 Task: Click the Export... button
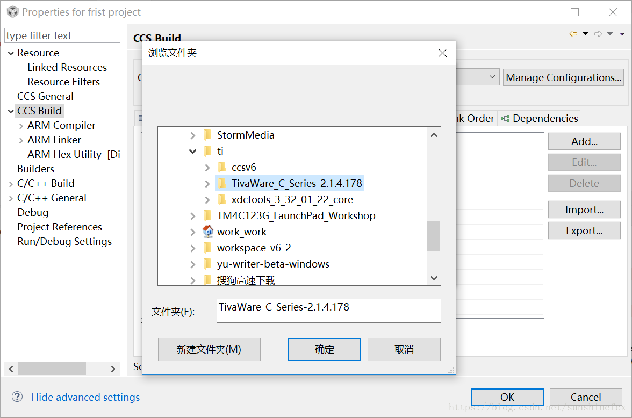pos(584,230)
